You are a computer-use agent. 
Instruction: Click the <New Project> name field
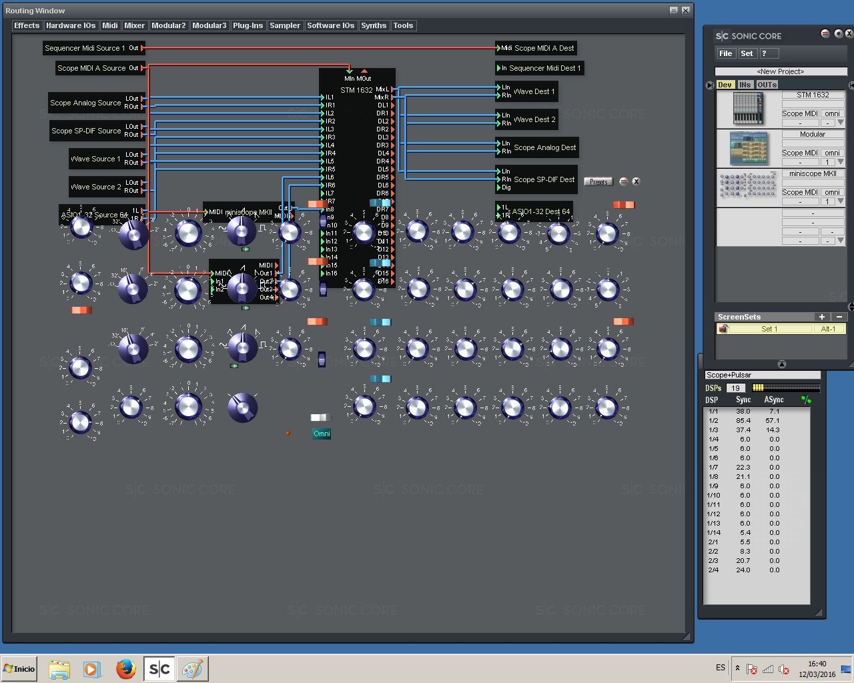(781, 71)
